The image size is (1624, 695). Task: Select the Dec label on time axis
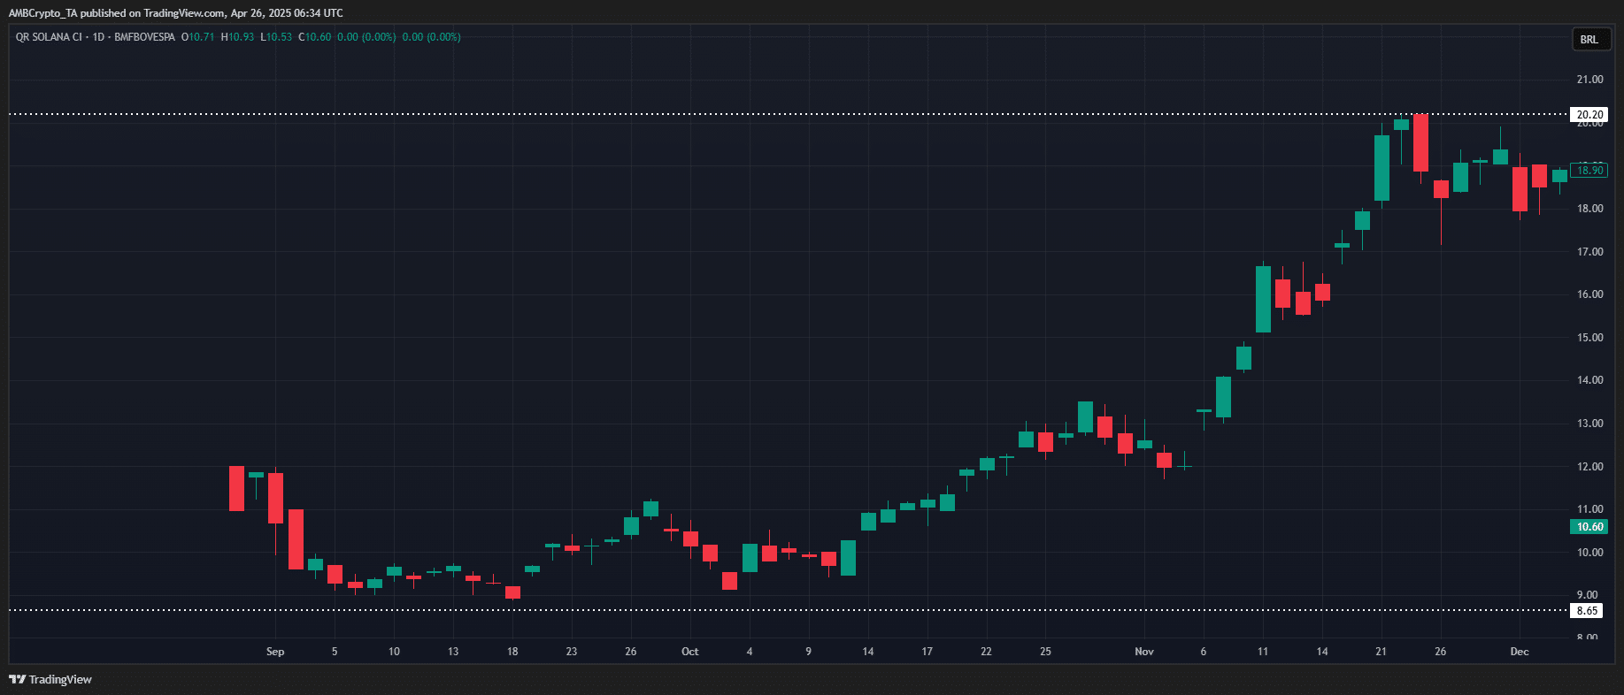coord(1519,652)
